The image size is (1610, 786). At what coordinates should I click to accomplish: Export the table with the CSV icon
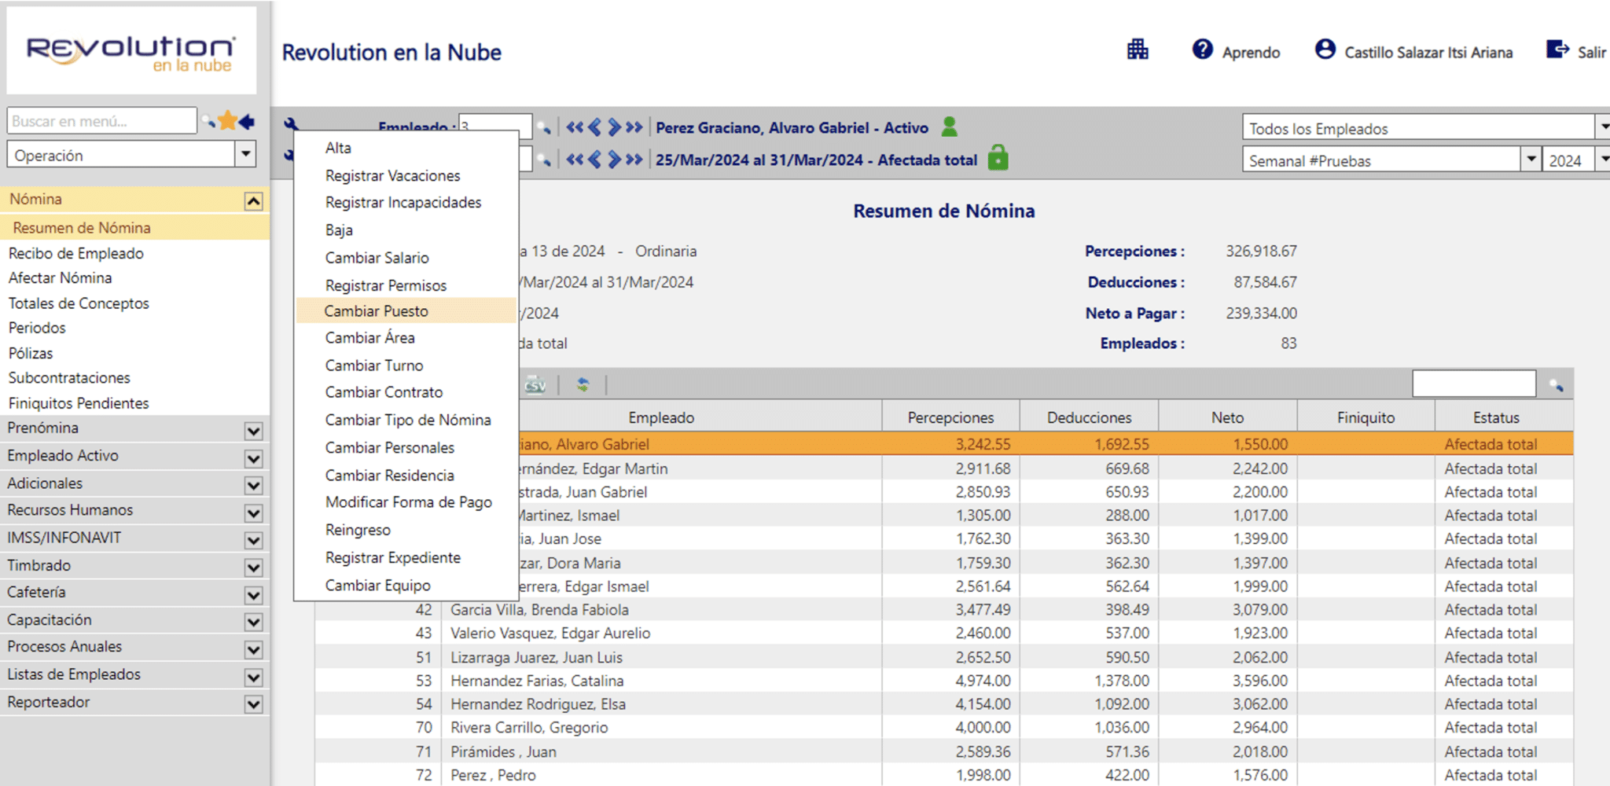tap(535, 385)
